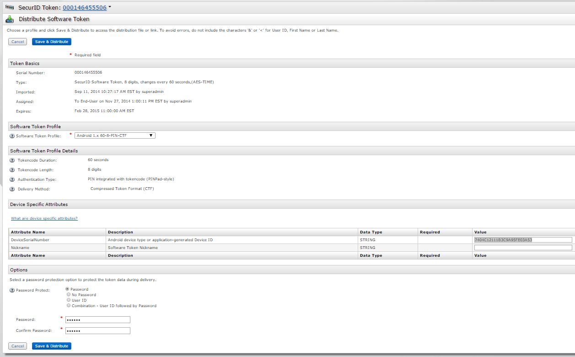Click the DeviceSerialNumber attribute name cell
This screenshot has width=575, height=357.
pos(58,240)
